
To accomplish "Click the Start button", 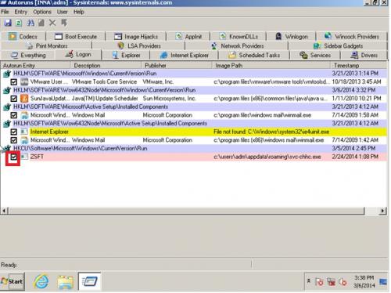I will pyautogui.click(x=13, y=281).
